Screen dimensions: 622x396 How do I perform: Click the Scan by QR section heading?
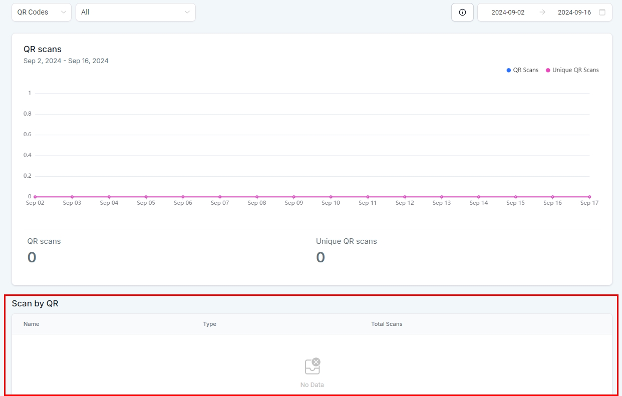35,303
